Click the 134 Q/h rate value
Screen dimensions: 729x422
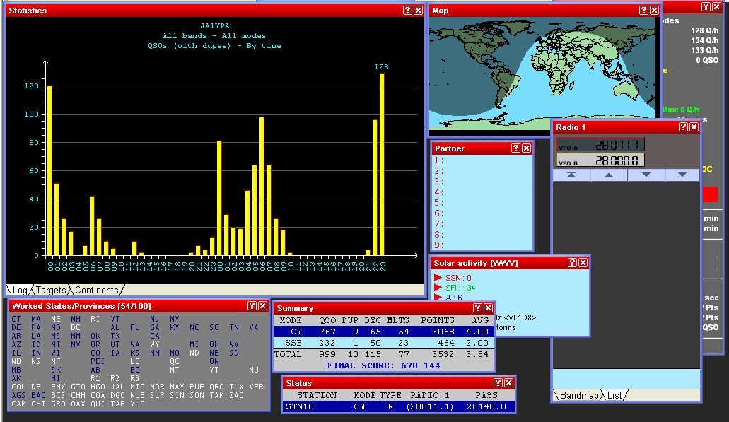[x=704, y=40]
